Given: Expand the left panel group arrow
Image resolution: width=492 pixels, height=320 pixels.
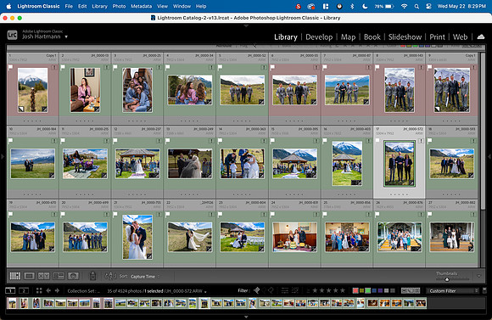Looking at the screenshot, I should pyautogui.click(x=3, y=156).
